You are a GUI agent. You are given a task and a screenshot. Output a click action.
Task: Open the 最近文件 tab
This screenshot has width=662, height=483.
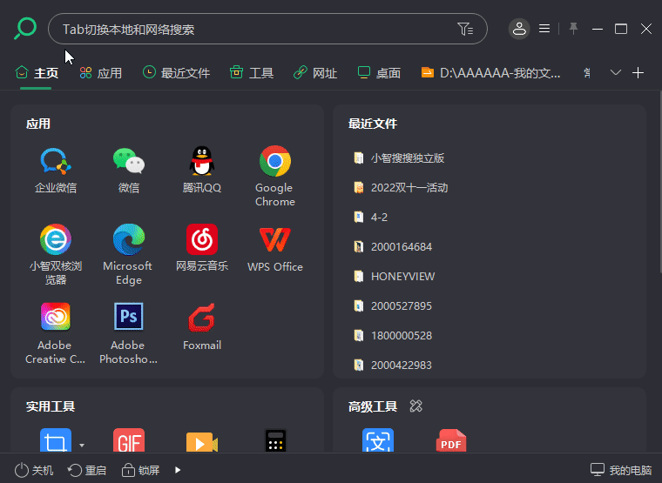tap(176, 73)
